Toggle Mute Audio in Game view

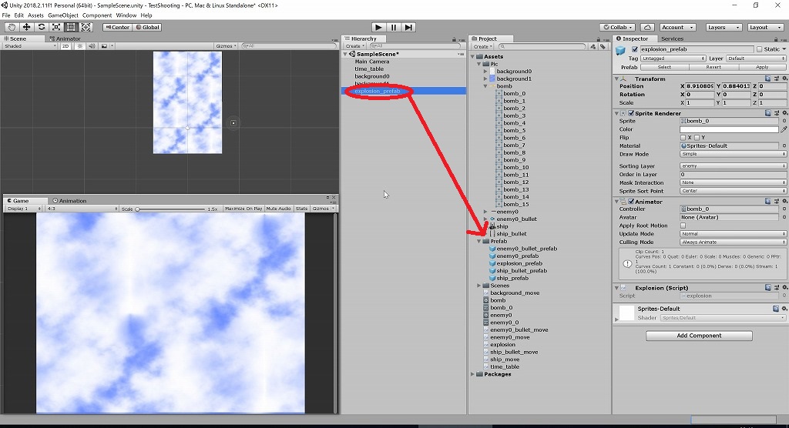[x=278, y=208]
